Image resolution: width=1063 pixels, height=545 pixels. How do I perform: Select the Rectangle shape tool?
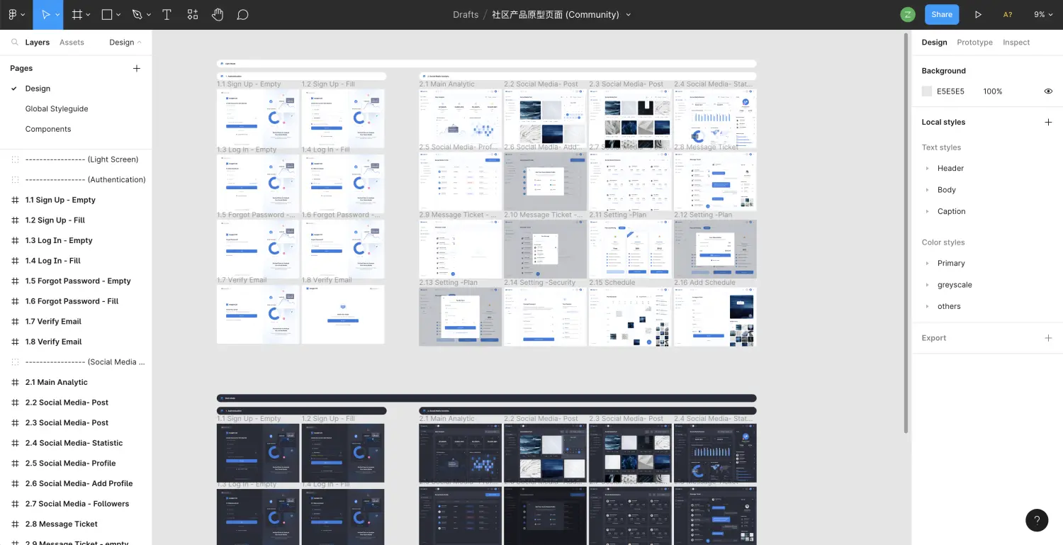[x=107, y=14]
